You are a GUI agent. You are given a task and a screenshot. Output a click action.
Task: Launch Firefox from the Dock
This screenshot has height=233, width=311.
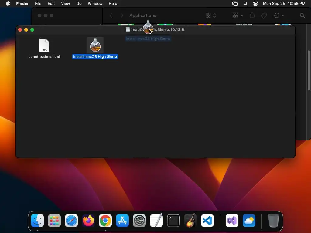[x=88, y=221]
